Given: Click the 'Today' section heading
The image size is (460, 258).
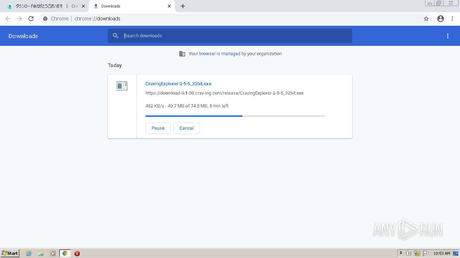Looking at the screenshot, I should 115,65.
